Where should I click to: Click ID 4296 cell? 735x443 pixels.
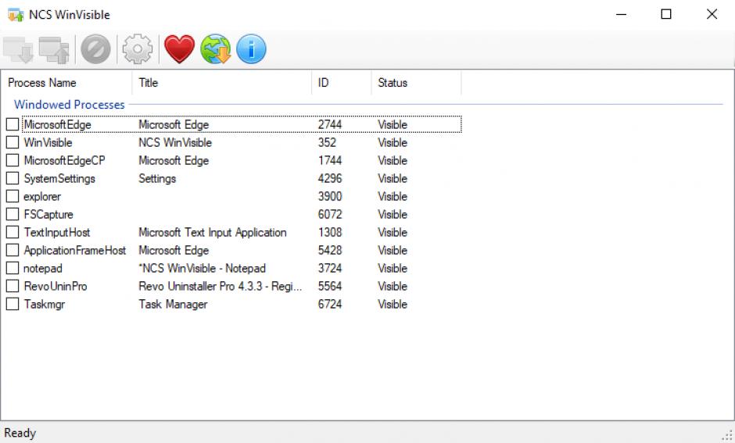point(330,178)
